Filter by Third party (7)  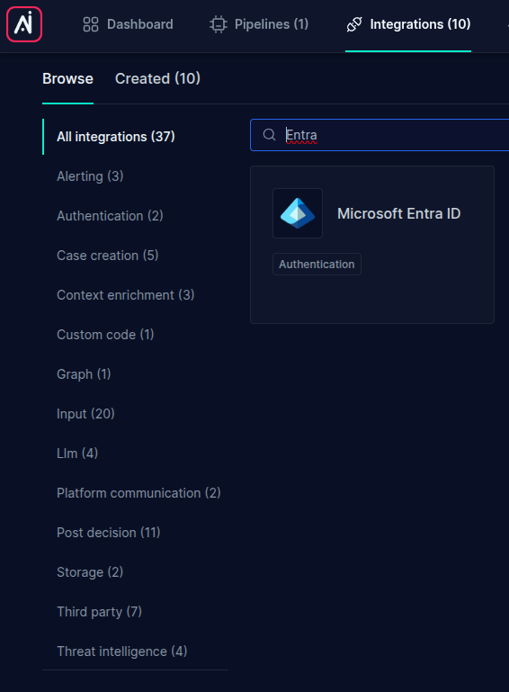(x=99, y=612)
